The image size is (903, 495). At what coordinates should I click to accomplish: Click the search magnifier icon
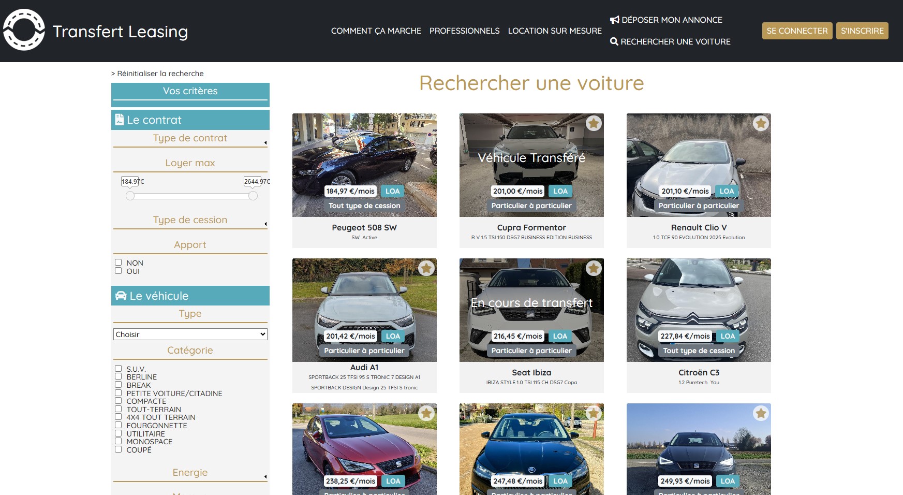tap(614, 41)
